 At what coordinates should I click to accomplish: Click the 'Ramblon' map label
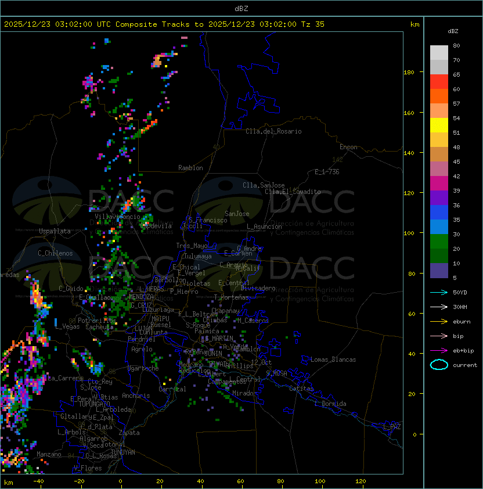coord(190,168)
